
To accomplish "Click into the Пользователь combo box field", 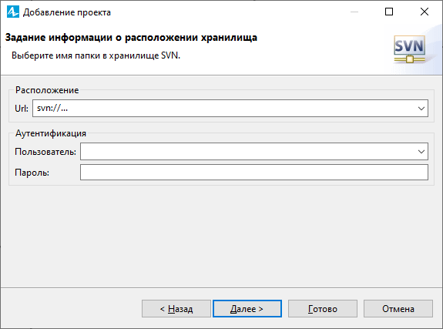I will (x=247, y=152).
